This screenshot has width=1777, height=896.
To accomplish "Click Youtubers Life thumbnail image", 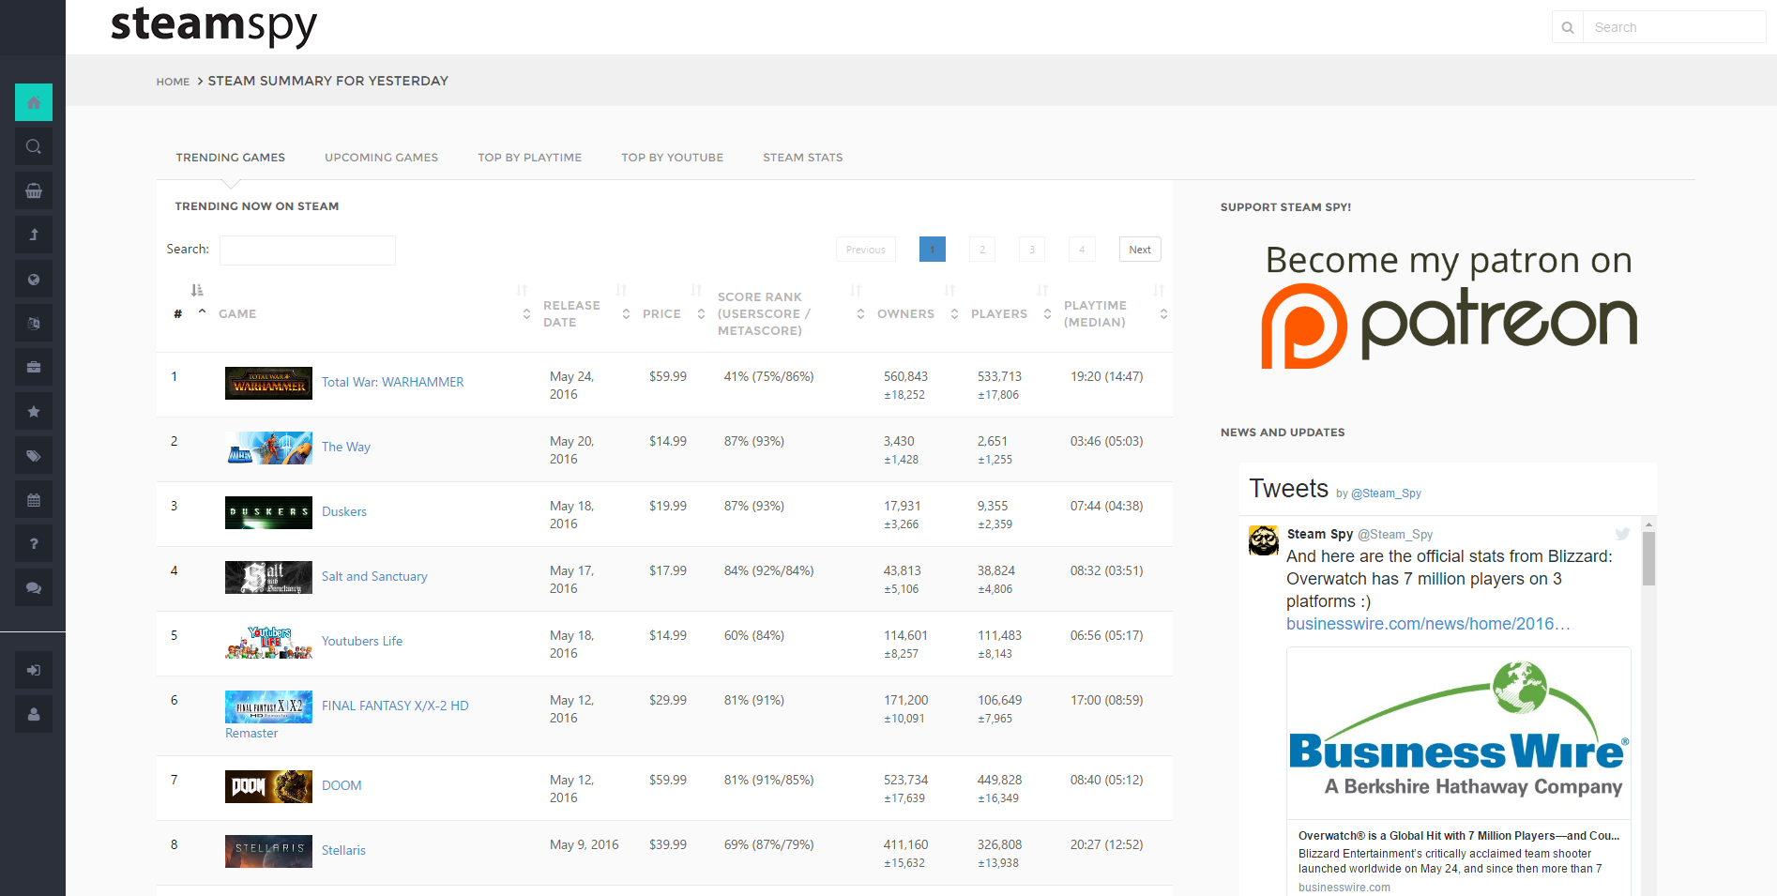I will pyautogui.click(x=268, y=642).
